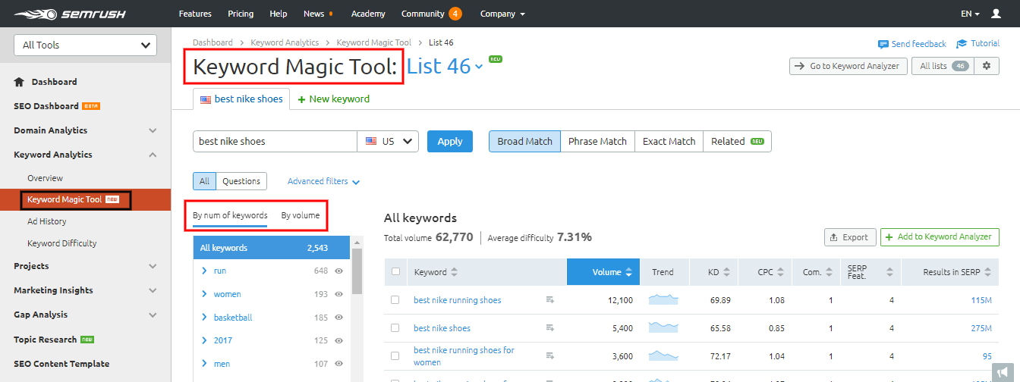The width and height of the screenshot is (1020, 382).
Task: Sort table by KD column
Action: [726, 272]
